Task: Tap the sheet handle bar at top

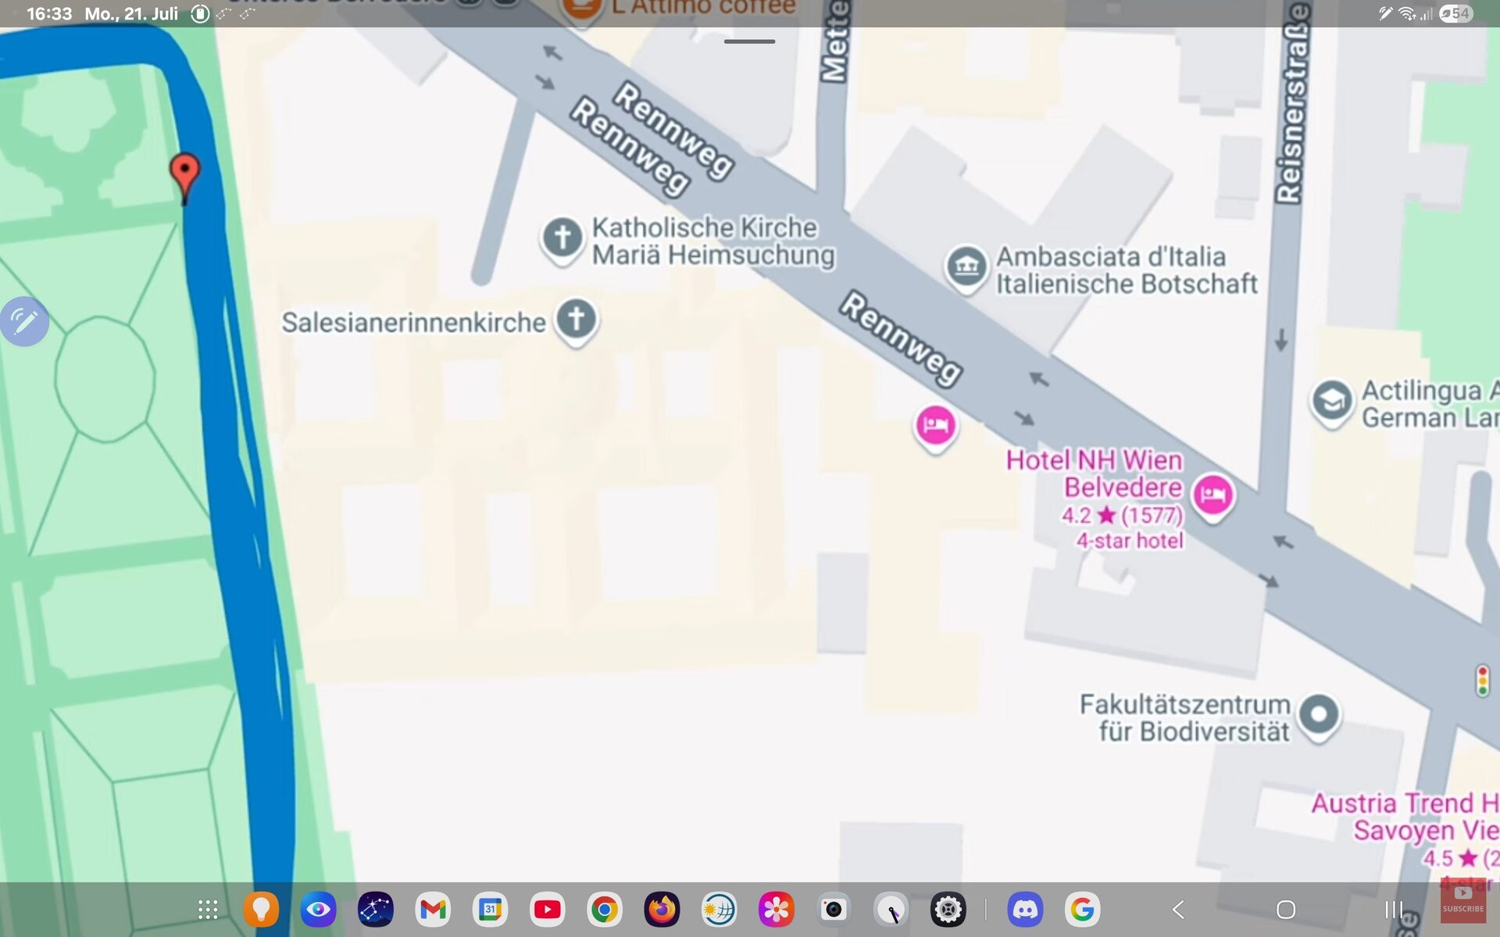Action: (749, 41)
